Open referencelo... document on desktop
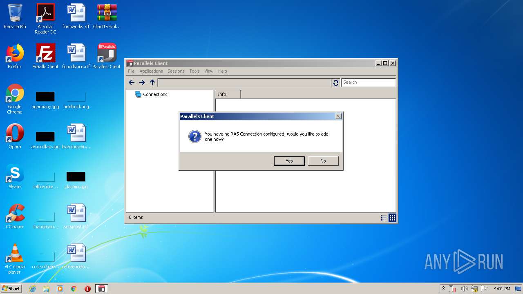The height and width of the screenshot is (294, 523). click(x=76, y=256)
